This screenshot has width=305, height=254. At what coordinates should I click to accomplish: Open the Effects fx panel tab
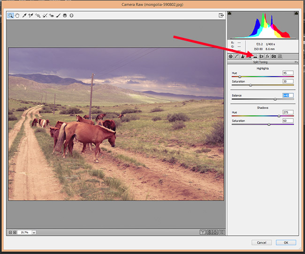(267, 57)
